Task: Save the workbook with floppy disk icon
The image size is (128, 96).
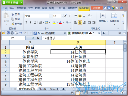Action: [8, 33]
